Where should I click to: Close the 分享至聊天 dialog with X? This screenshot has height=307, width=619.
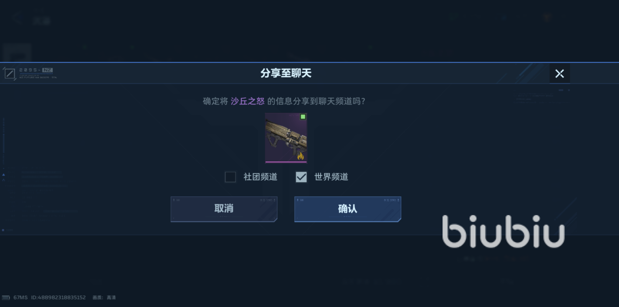(x=560, y=73)
